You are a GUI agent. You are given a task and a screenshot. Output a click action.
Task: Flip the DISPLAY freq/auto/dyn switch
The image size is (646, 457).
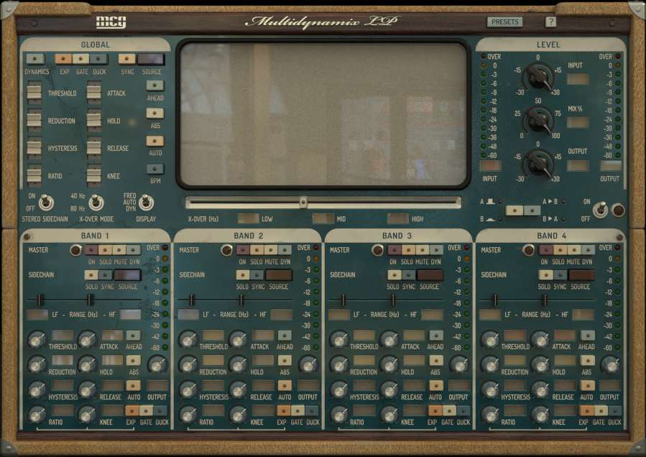(146, 203)
